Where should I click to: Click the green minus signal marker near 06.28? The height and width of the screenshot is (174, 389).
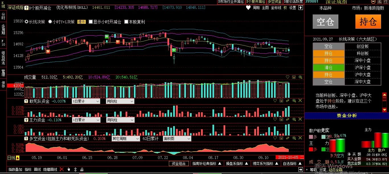pos(107,36)
